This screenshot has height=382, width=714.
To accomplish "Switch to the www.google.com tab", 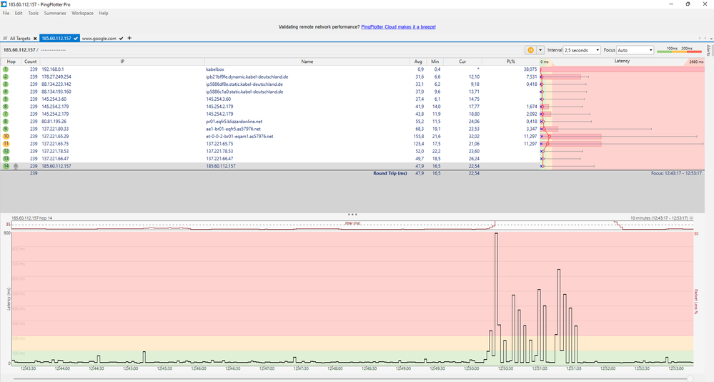I will pos(99,38).
